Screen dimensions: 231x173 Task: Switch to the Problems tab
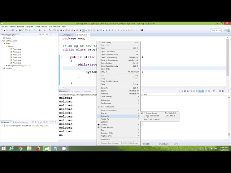click(87, 92)
